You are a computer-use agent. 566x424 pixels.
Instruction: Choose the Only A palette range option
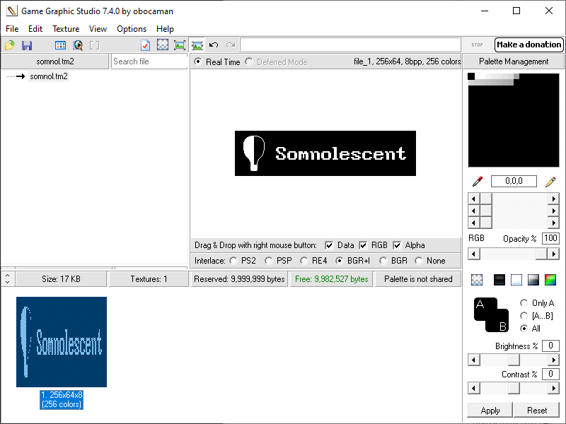coord(524,303)
